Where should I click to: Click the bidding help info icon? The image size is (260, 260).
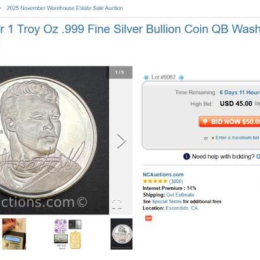(x=187, y=156)
